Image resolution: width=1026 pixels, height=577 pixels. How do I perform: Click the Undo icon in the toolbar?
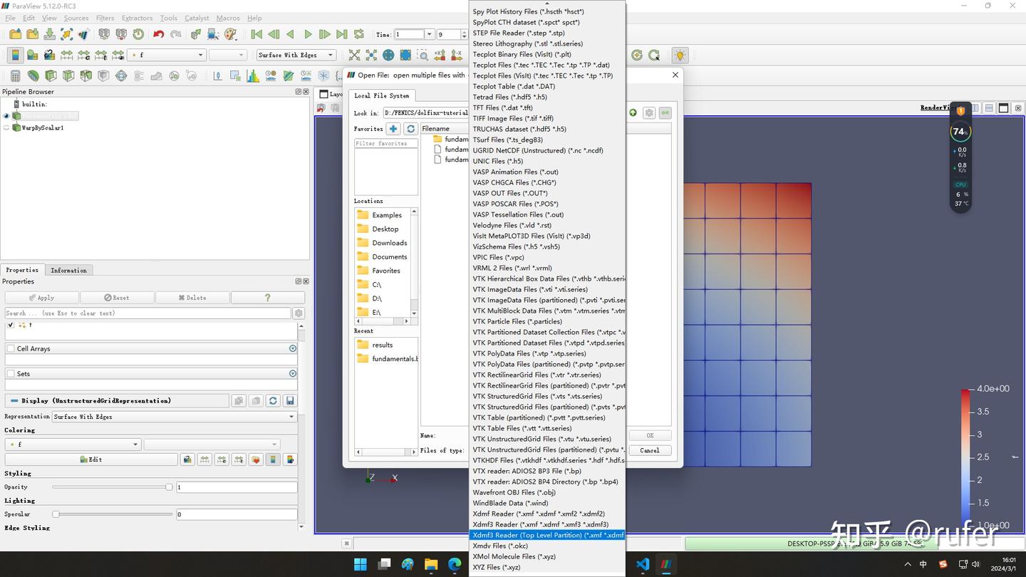(x=158, y=34)
